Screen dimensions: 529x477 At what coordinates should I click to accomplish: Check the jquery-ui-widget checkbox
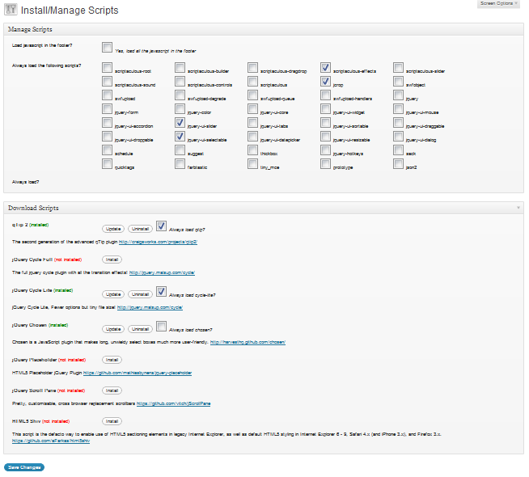tap(325, 109)
